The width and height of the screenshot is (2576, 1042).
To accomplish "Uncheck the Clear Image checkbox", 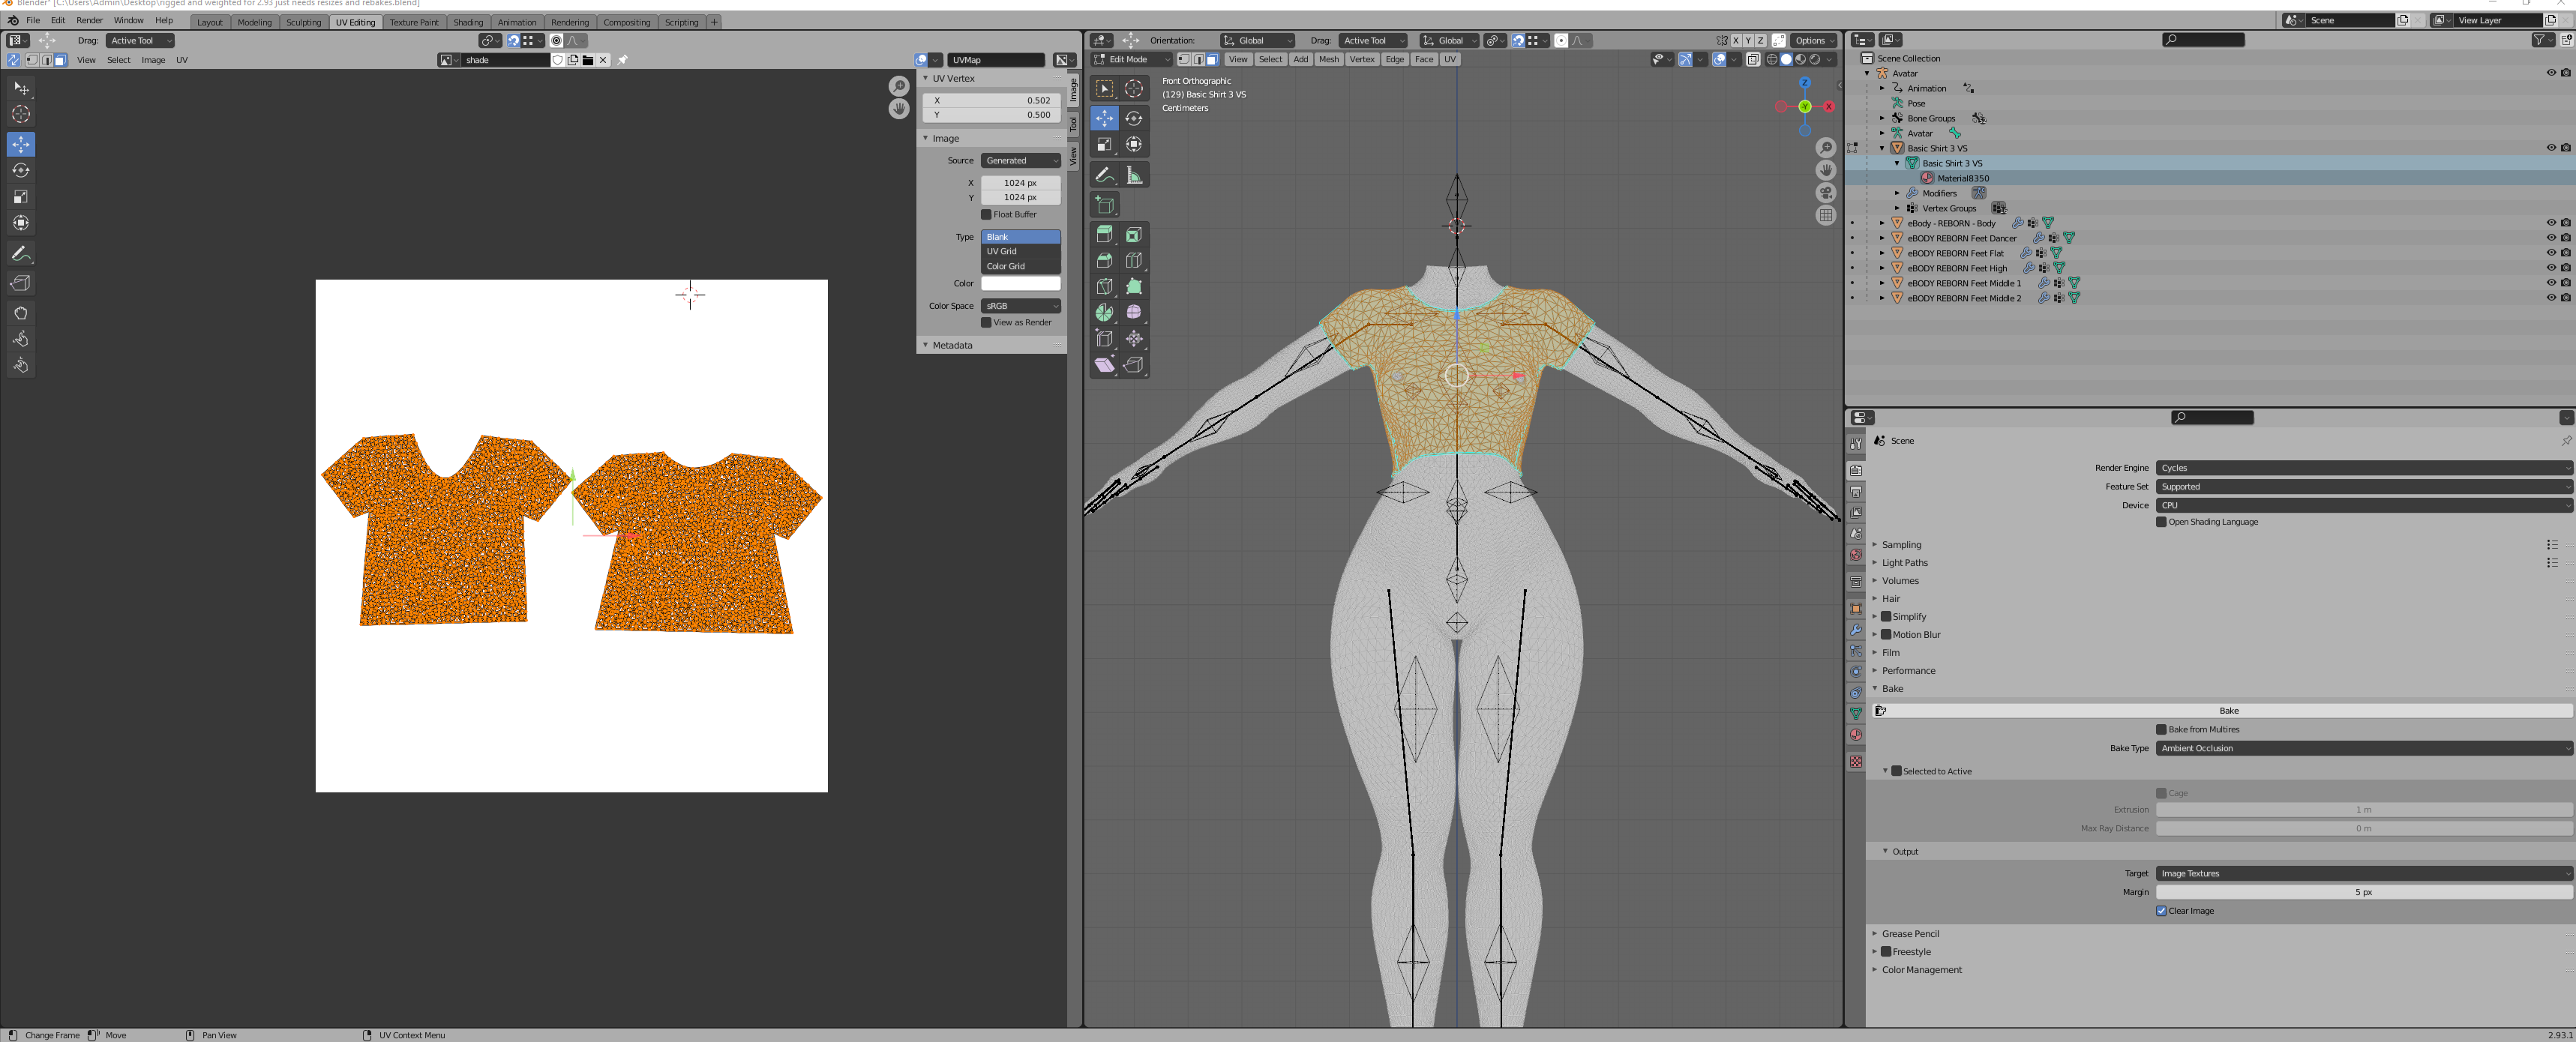I will pyautogui.click(x=2161, y=911).
